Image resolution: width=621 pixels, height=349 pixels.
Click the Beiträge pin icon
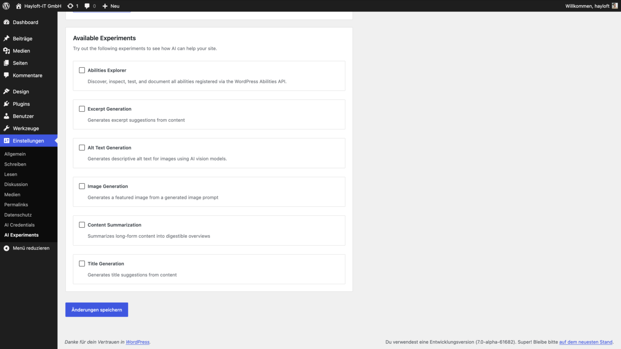[6, 39]
